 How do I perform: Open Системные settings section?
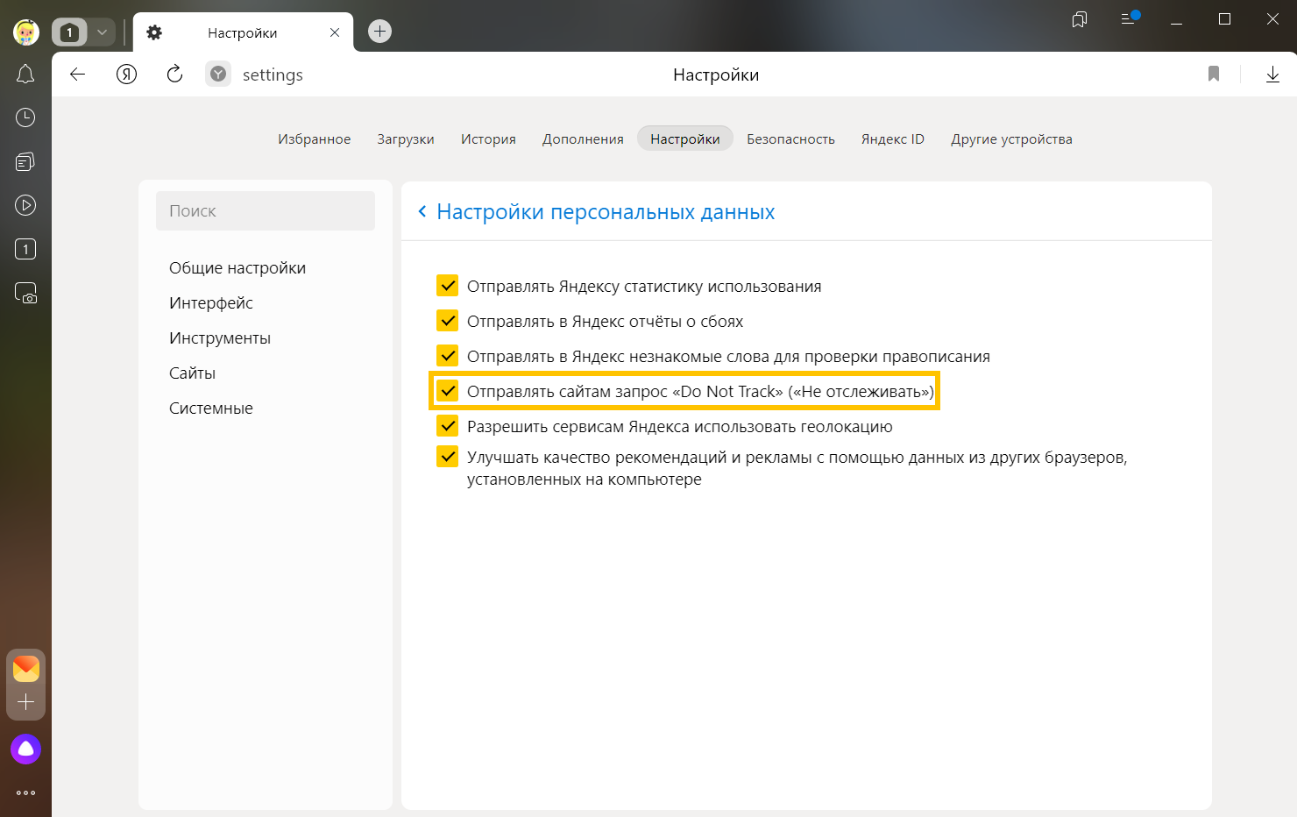pos(211,408)
